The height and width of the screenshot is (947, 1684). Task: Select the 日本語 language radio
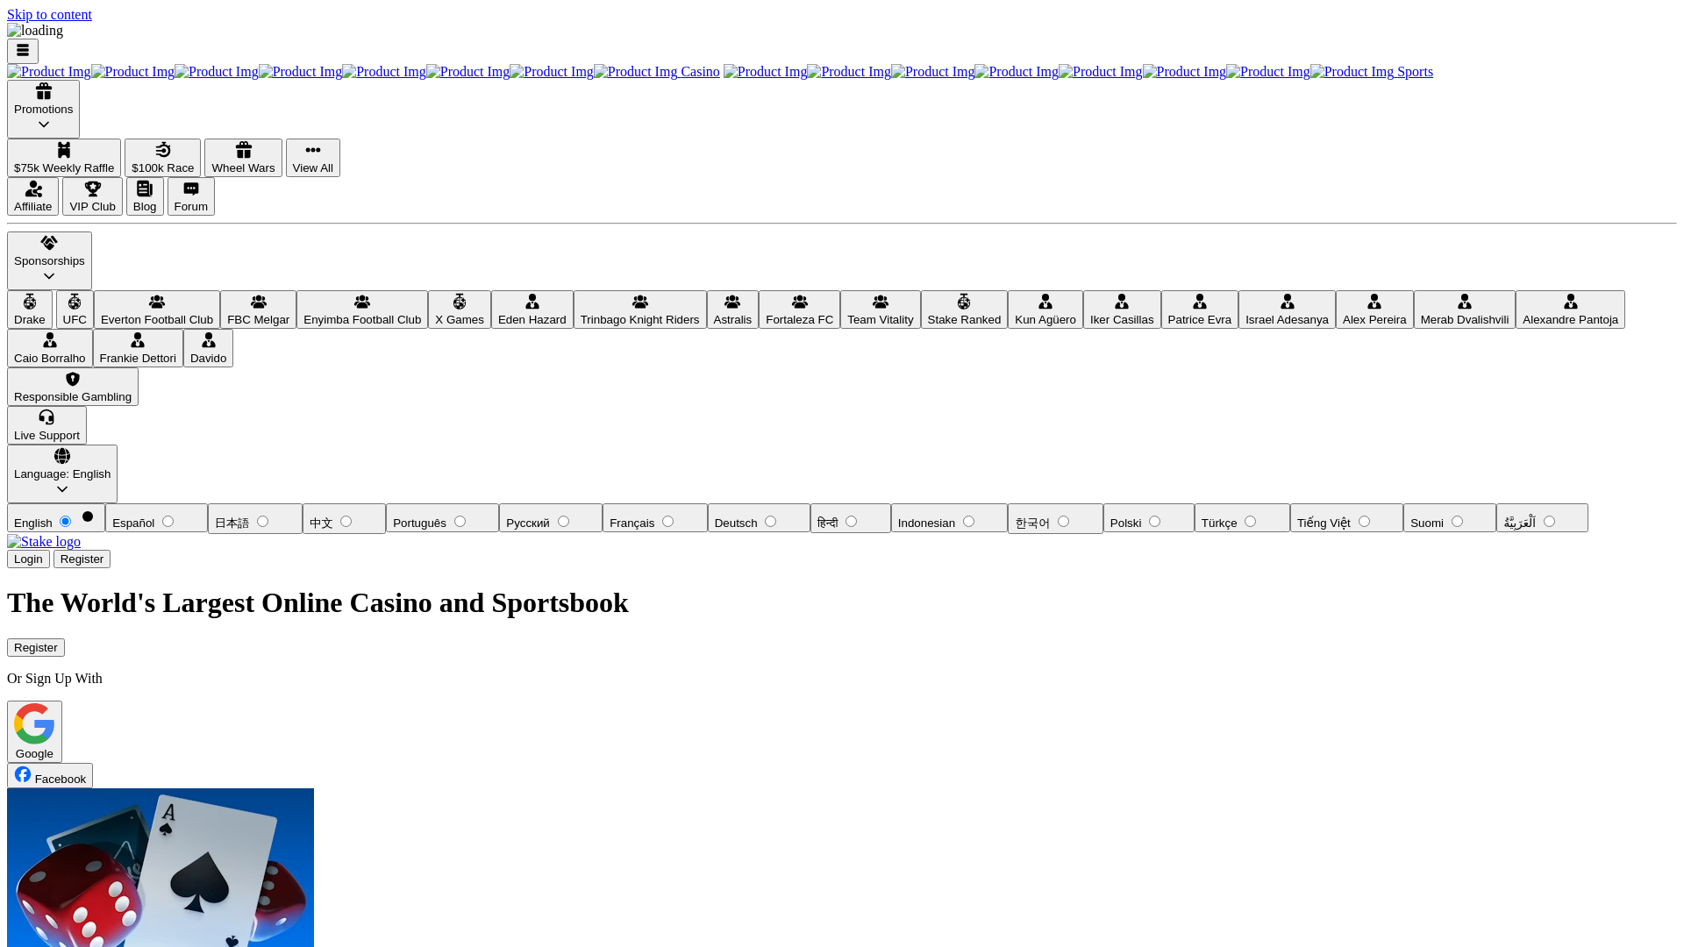(x=262, y=522)
